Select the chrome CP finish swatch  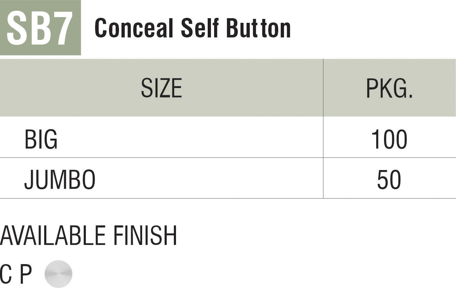[x=58, y=274]
